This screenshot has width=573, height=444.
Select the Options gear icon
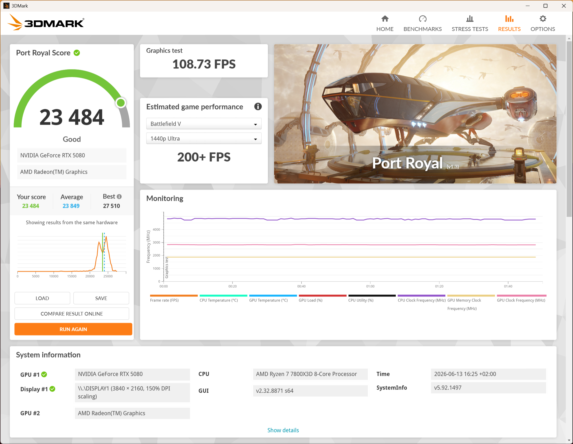543,19
